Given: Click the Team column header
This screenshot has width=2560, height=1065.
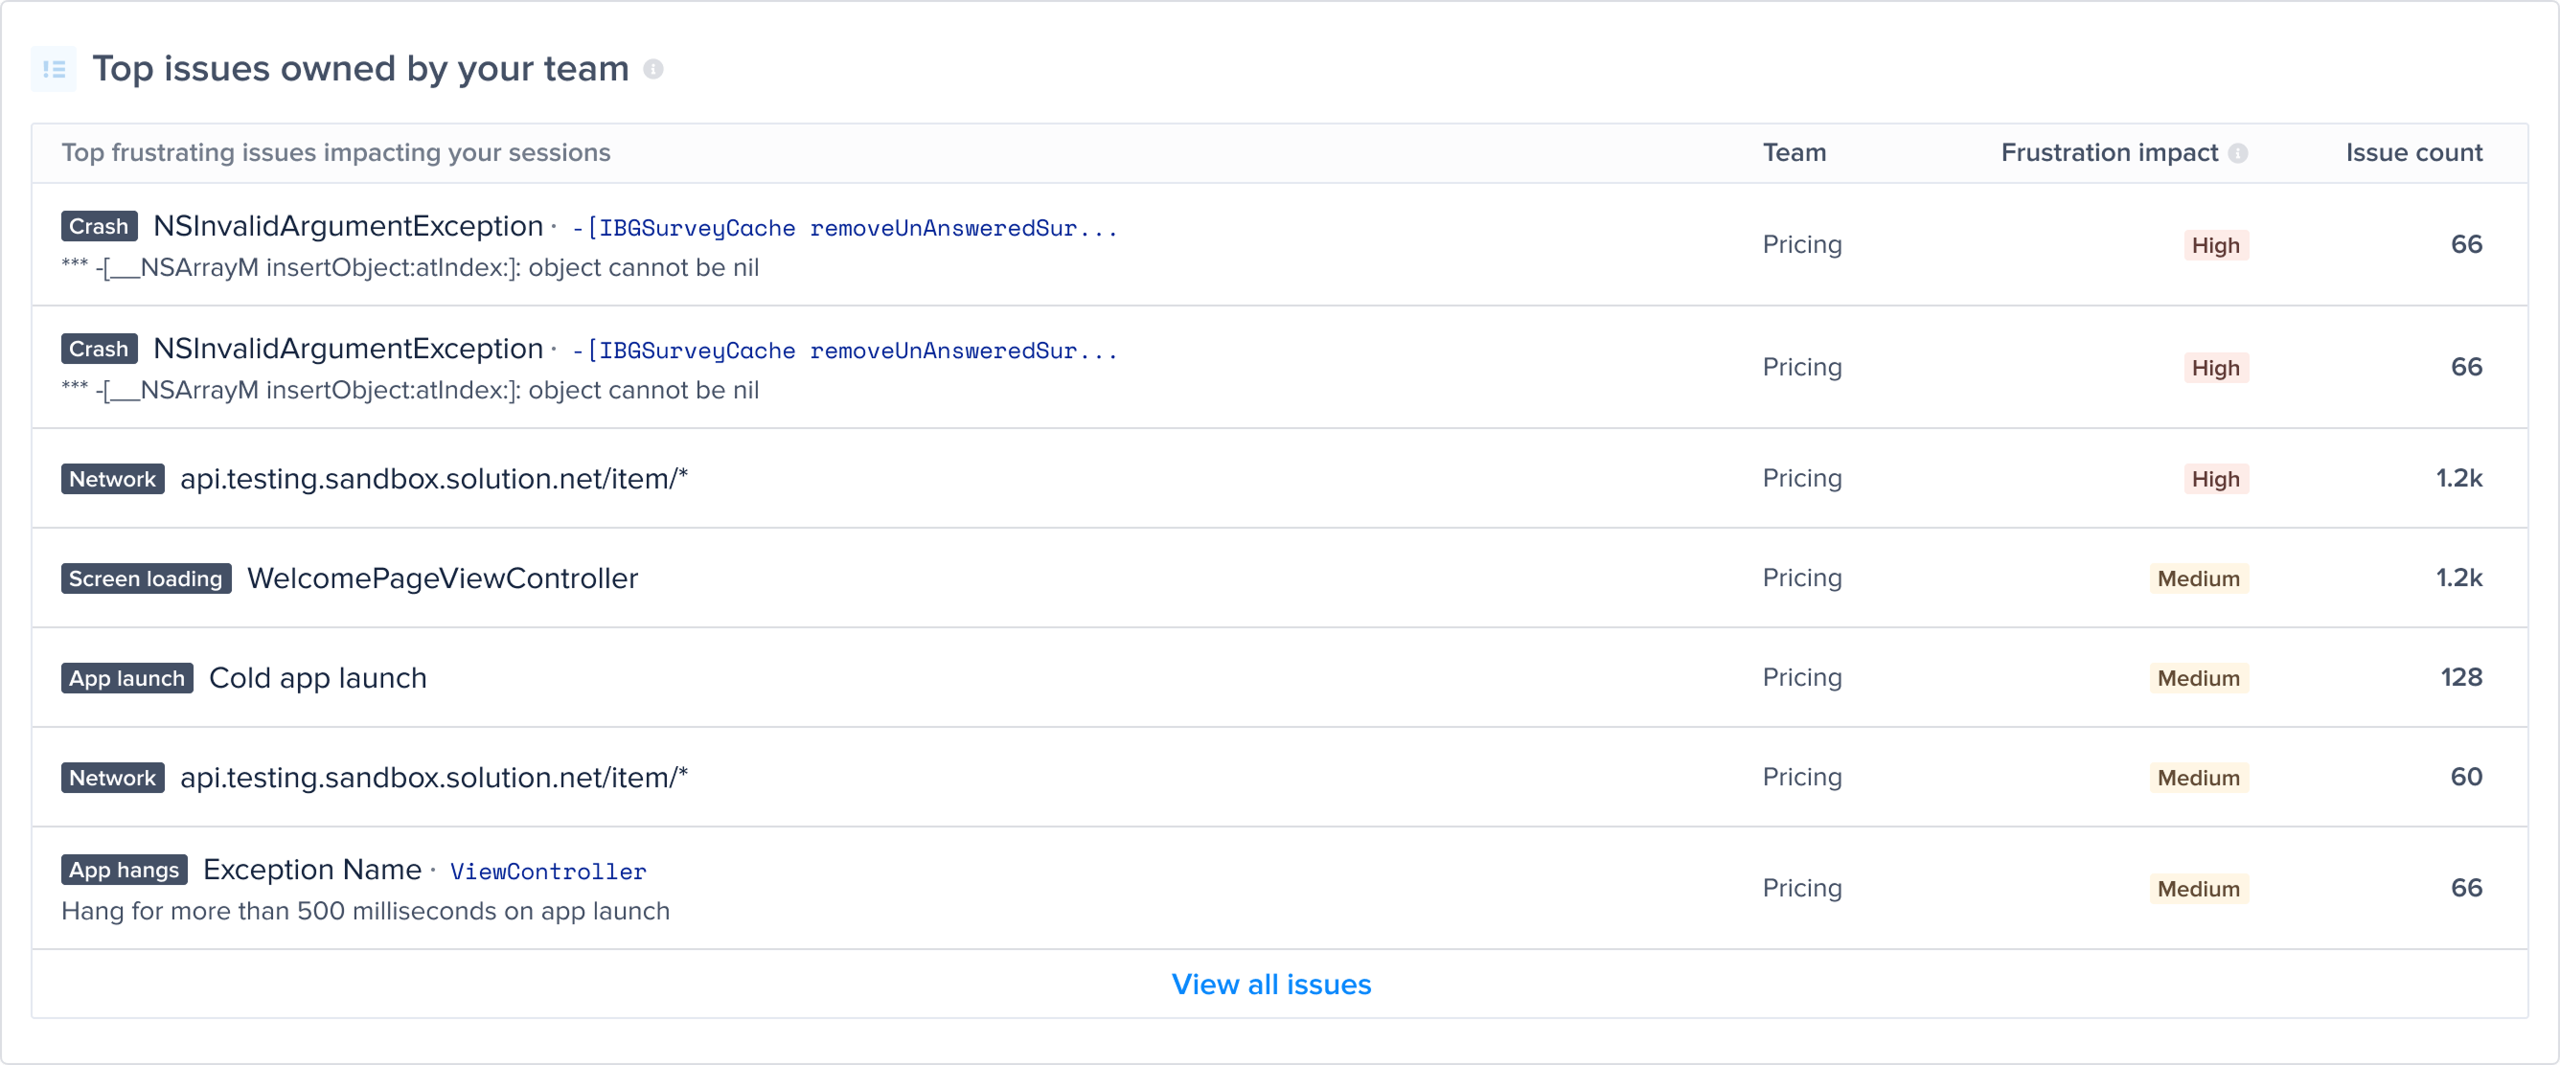Looking at the screenshot, I should [x=1794, y=152].
